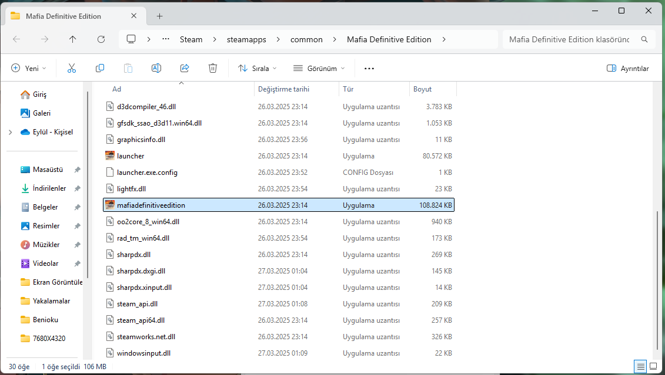Toggle the Ayrıntılar details pane

point(628,68)
